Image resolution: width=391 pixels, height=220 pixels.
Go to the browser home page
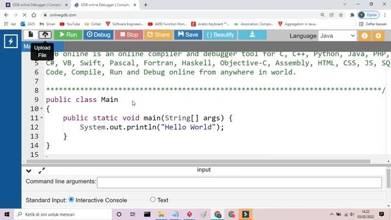(34, 15)
